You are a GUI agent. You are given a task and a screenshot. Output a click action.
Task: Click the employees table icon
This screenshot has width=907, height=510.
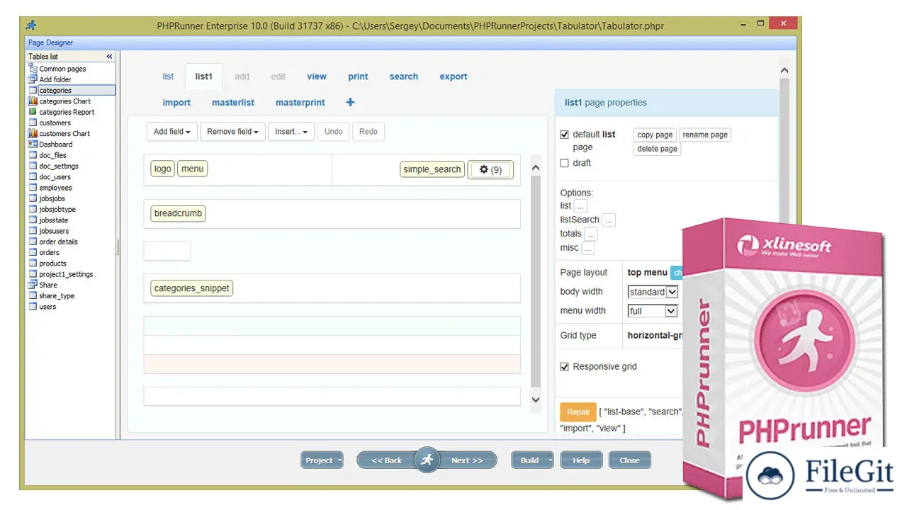click(33, 188)
